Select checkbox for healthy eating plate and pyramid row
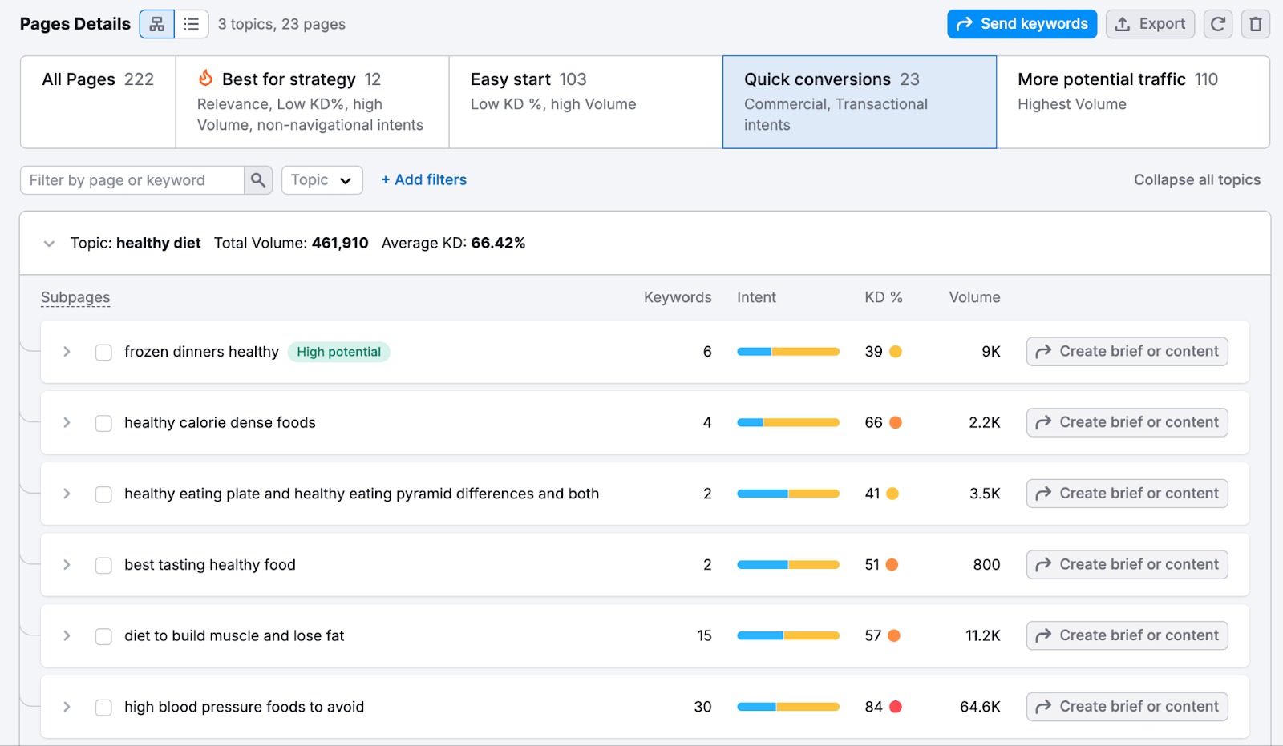Image resolution: width=1283 pixels, height=746 pixels. point(103,494)
